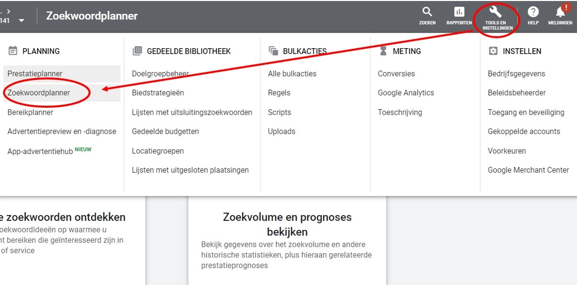Open Google Merchant Center
The image size is (577, 285).
click(528, 170)
